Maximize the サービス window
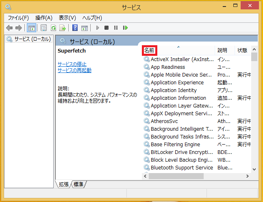 point(235,6)
